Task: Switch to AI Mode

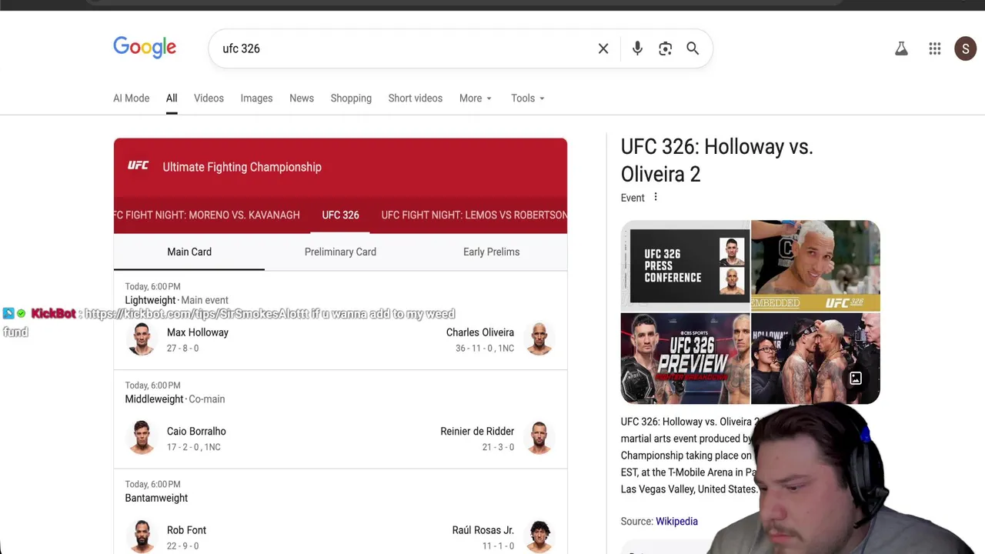Action: tap(131, 98)
